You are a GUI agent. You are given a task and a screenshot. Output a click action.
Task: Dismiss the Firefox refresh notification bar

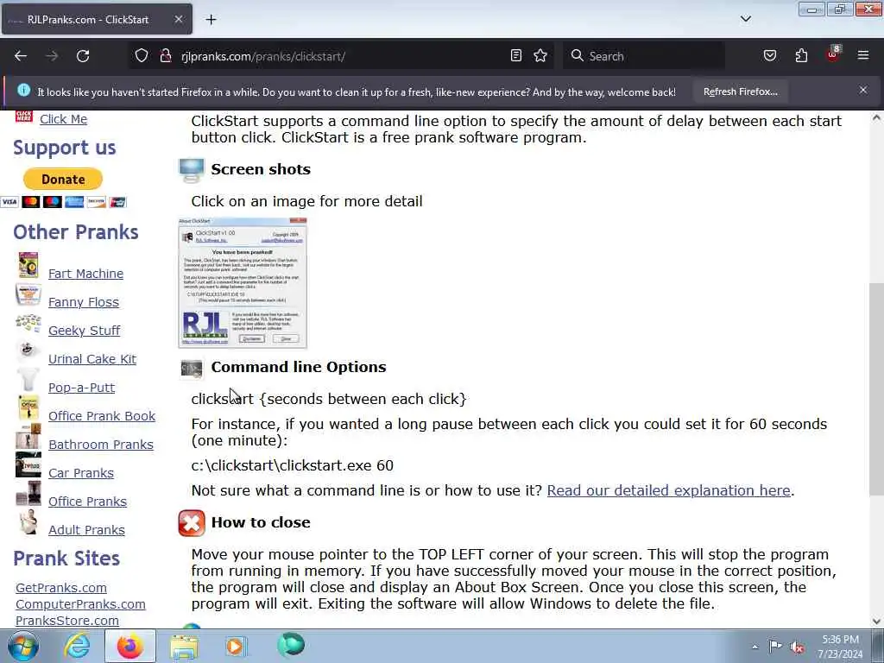(863, 90)
